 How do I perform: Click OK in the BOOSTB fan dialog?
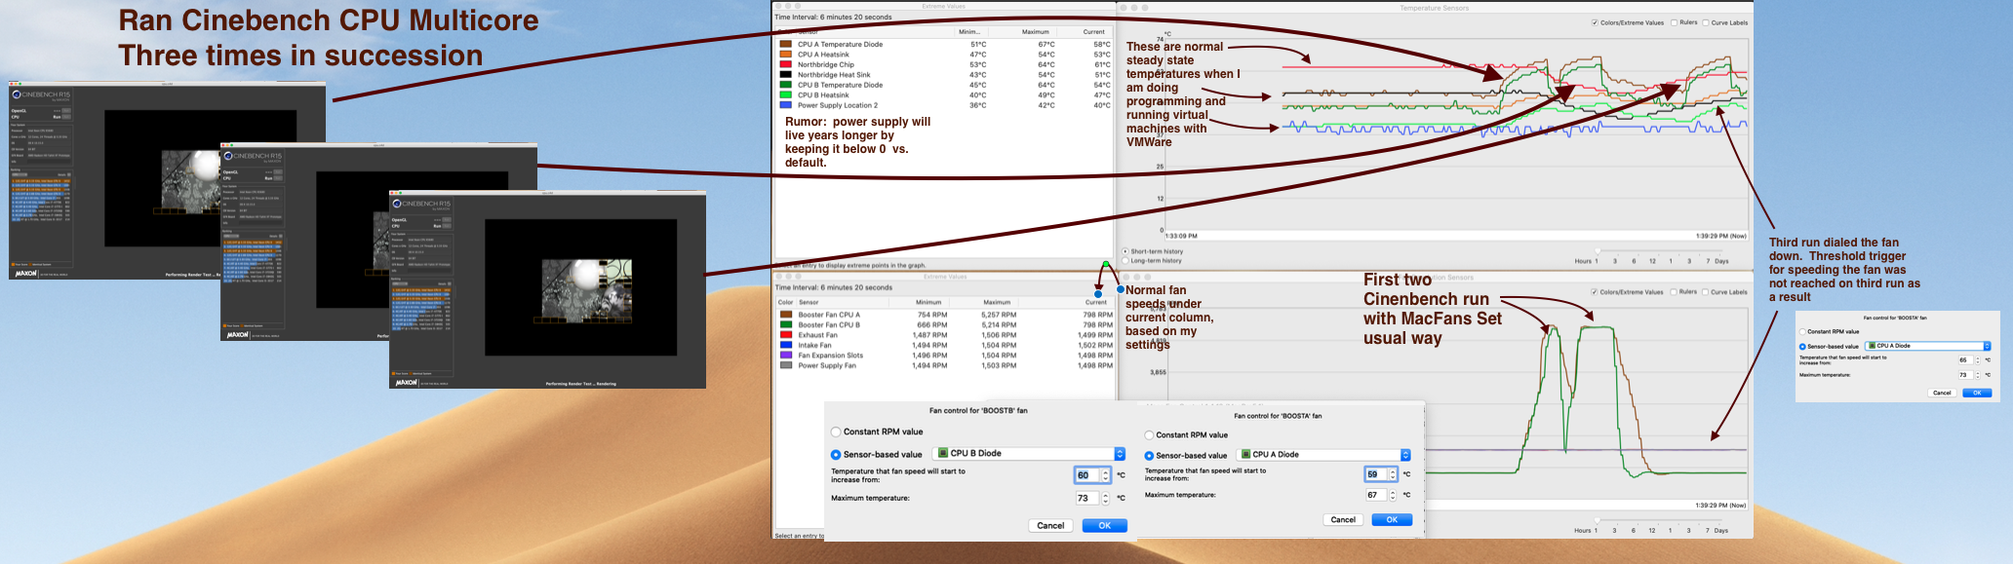pos(1105,525)
